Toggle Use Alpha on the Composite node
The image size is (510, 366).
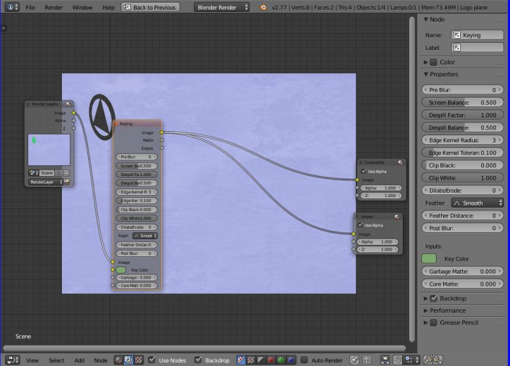point(364,171)
